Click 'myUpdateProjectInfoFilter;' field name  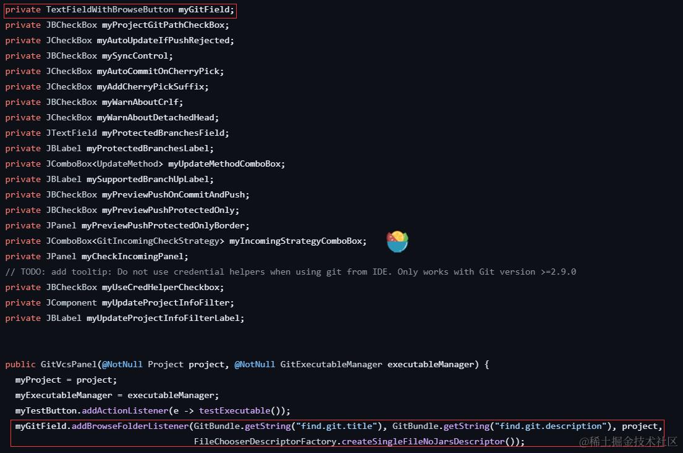pyautogui.click(x=168, y=303)
